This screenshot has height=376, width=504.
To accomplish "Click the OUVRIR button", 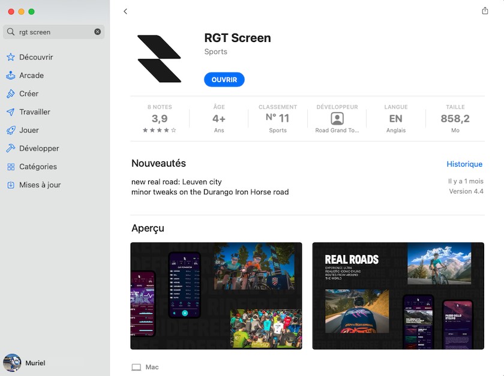I will point(224,80).
